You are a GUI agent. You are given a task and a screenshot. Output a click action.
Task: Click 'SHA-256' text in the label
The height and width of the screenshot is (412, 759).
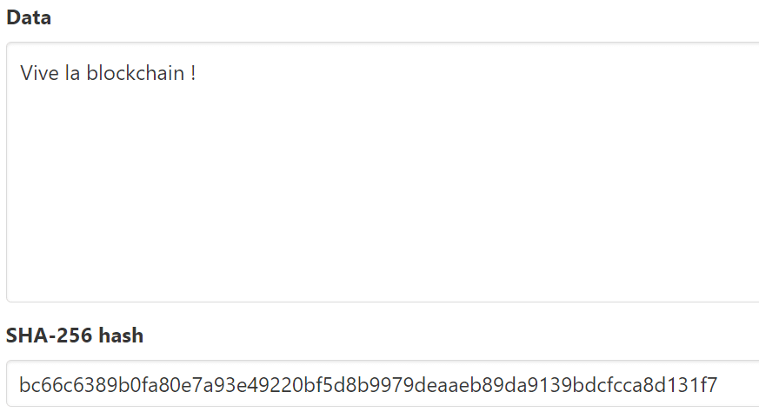click(49, 335)
